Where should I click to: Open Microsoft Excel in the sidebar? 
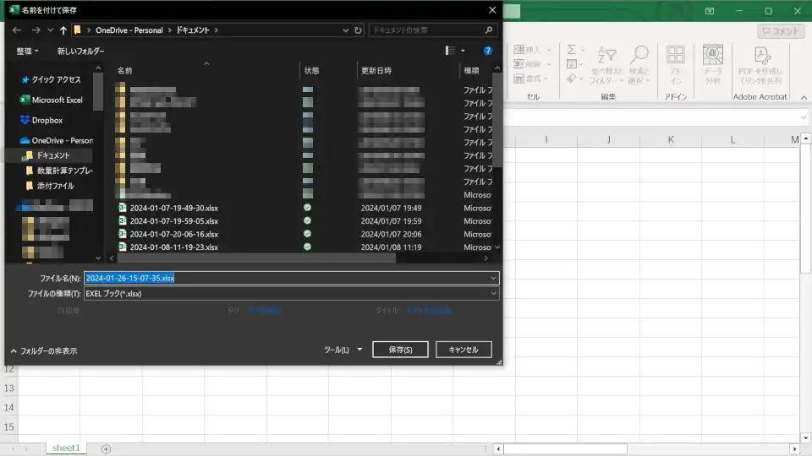[57, 100]
